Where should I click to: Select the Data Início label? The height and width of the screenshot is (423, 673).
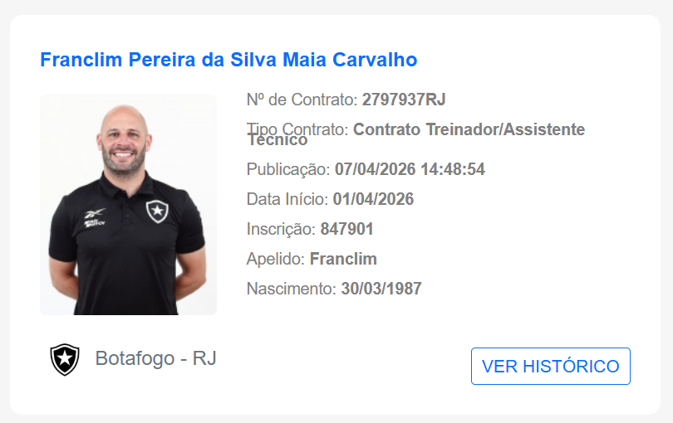287,199
